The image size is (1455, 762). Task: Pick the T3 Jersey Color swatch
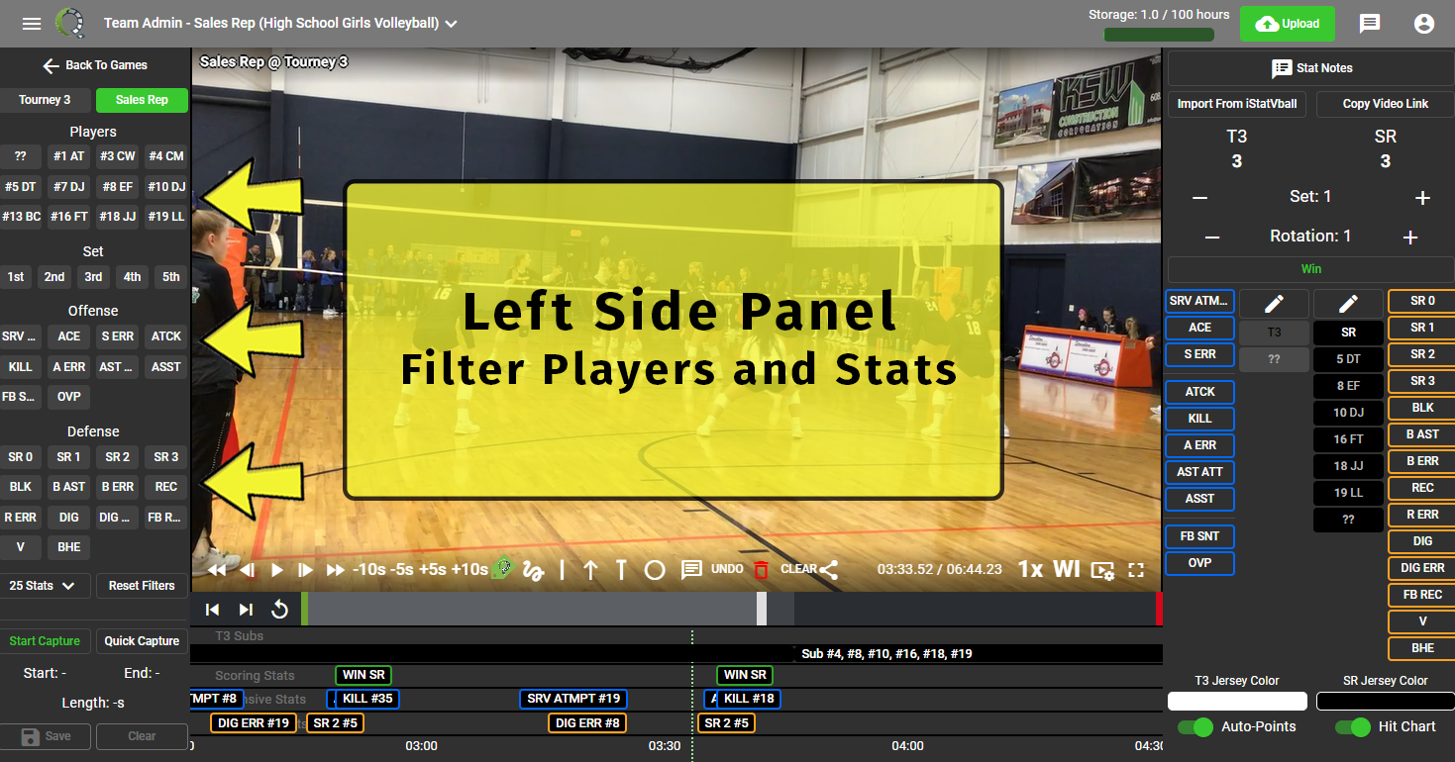click(x=1237, y=701)
